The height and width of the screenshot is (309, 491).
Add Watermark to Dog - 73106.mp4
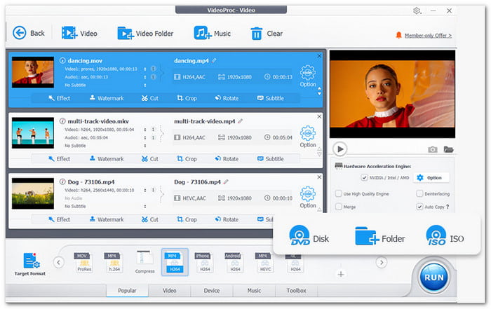point(107,219)
